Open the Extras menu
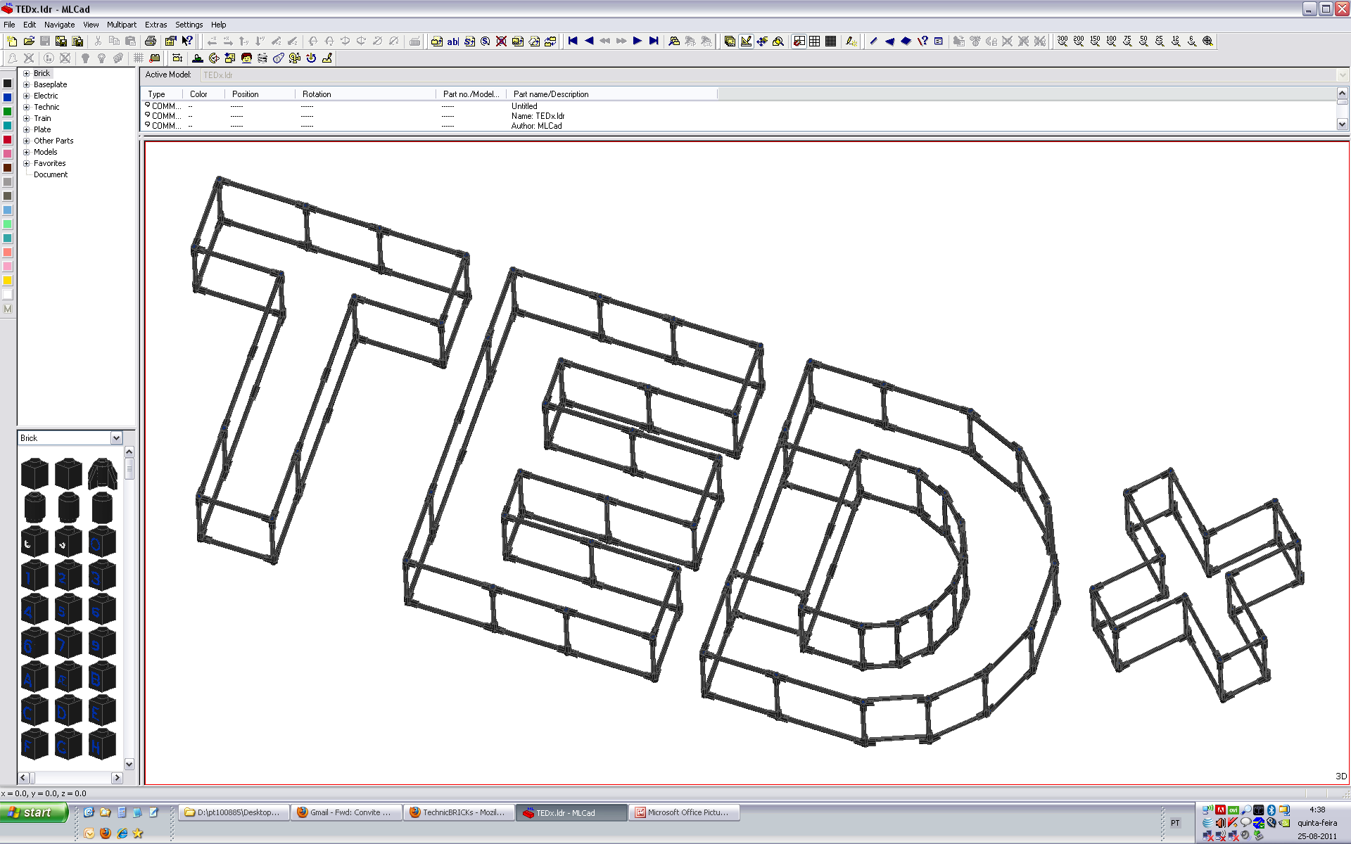Viewport: 1351px width, 844px height. point(156,25)
